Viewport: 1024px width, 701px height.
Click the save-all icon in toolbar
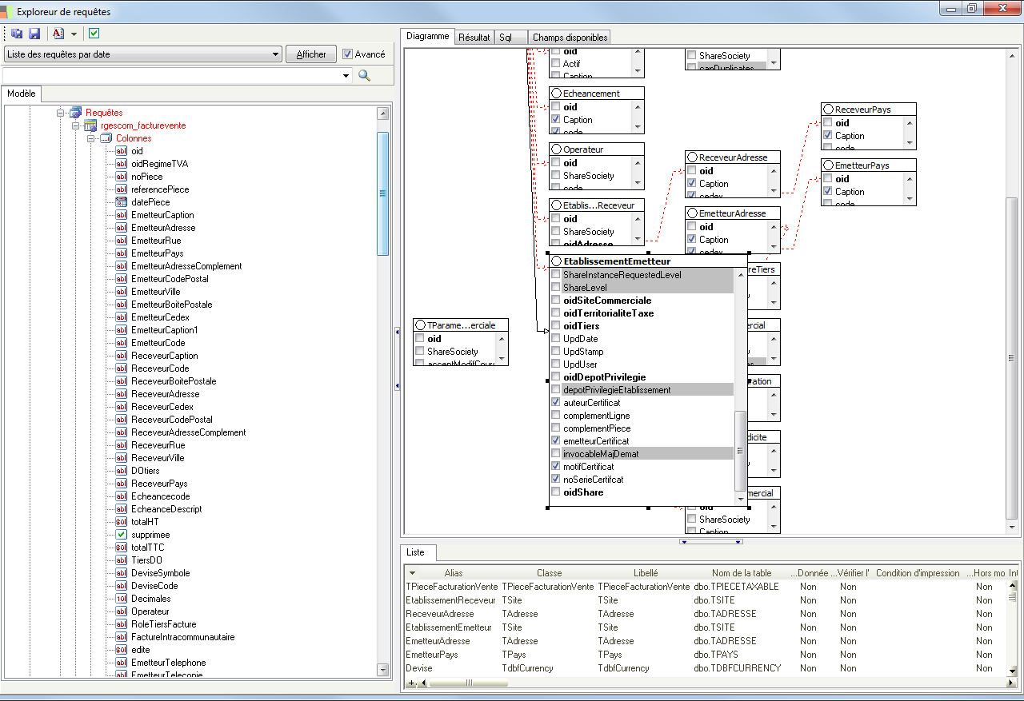tap(17, 34)
